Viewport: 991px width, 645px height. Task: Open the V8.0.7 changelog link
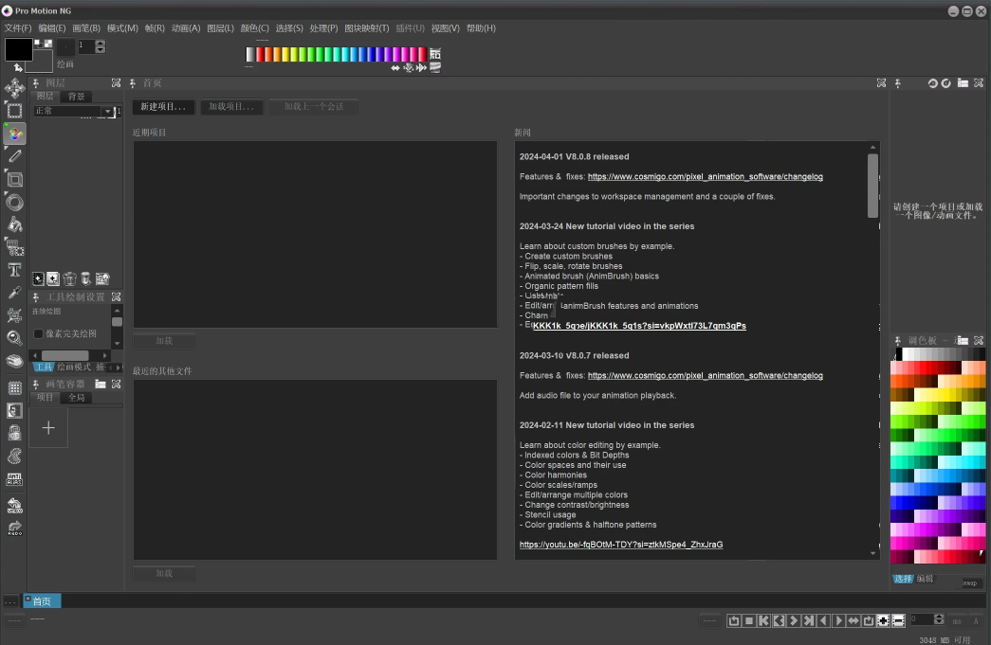coord(706,375)
